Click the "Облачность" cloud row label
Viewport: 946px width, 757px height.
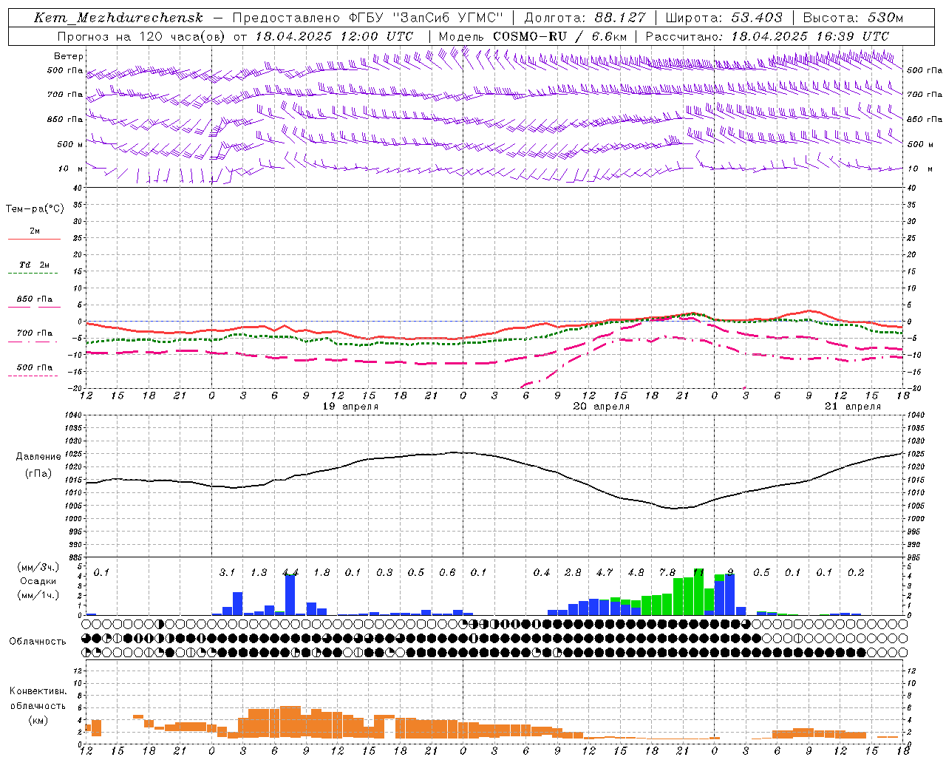pos(38,642)
